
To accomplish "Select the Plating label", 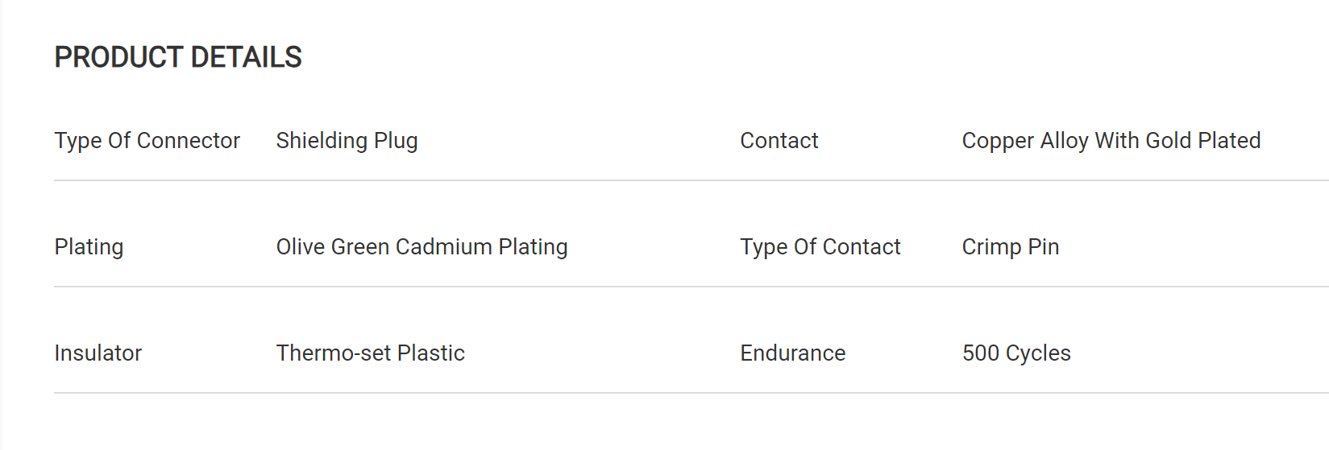I will click(x=89, y=247).
